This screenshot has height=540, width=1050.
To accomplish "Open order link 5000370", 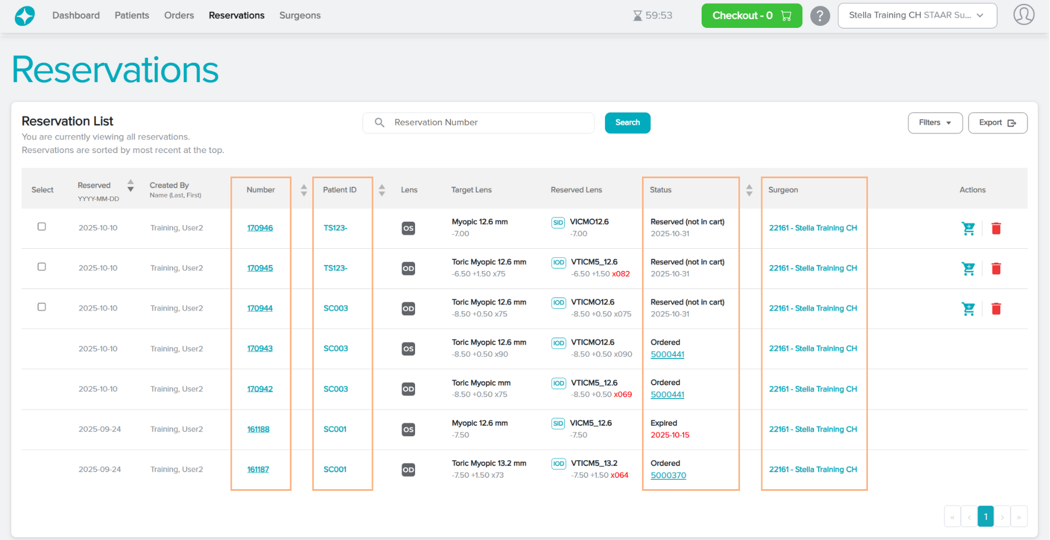I will coord(668,476).
